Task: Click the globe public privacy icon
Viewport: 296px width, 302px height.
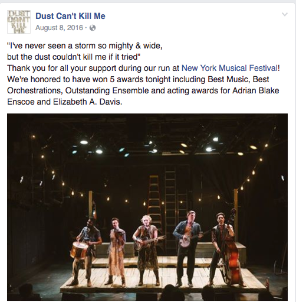Action: (x=93, y=28)
